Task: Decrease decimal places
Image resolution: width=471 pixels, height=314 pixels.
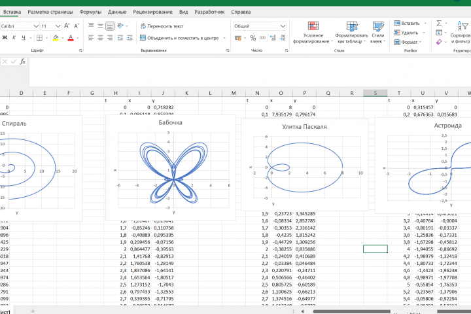Action: (283, 38)
